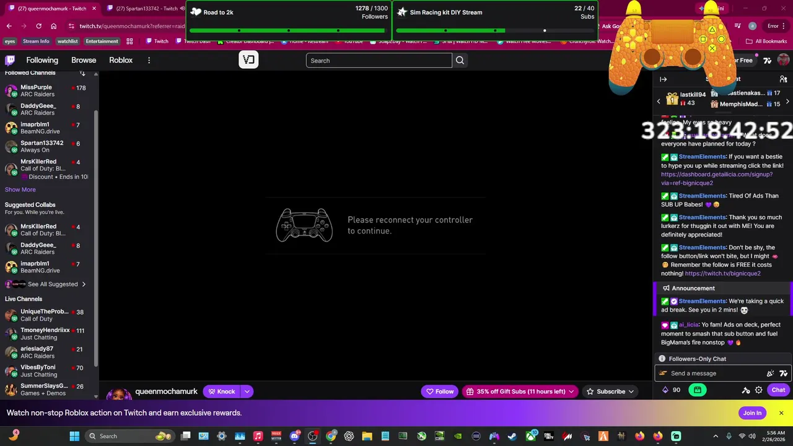This screenshot has width=793, height=446.
Task: Open the Following tab
Action: [x=42, y=60]
